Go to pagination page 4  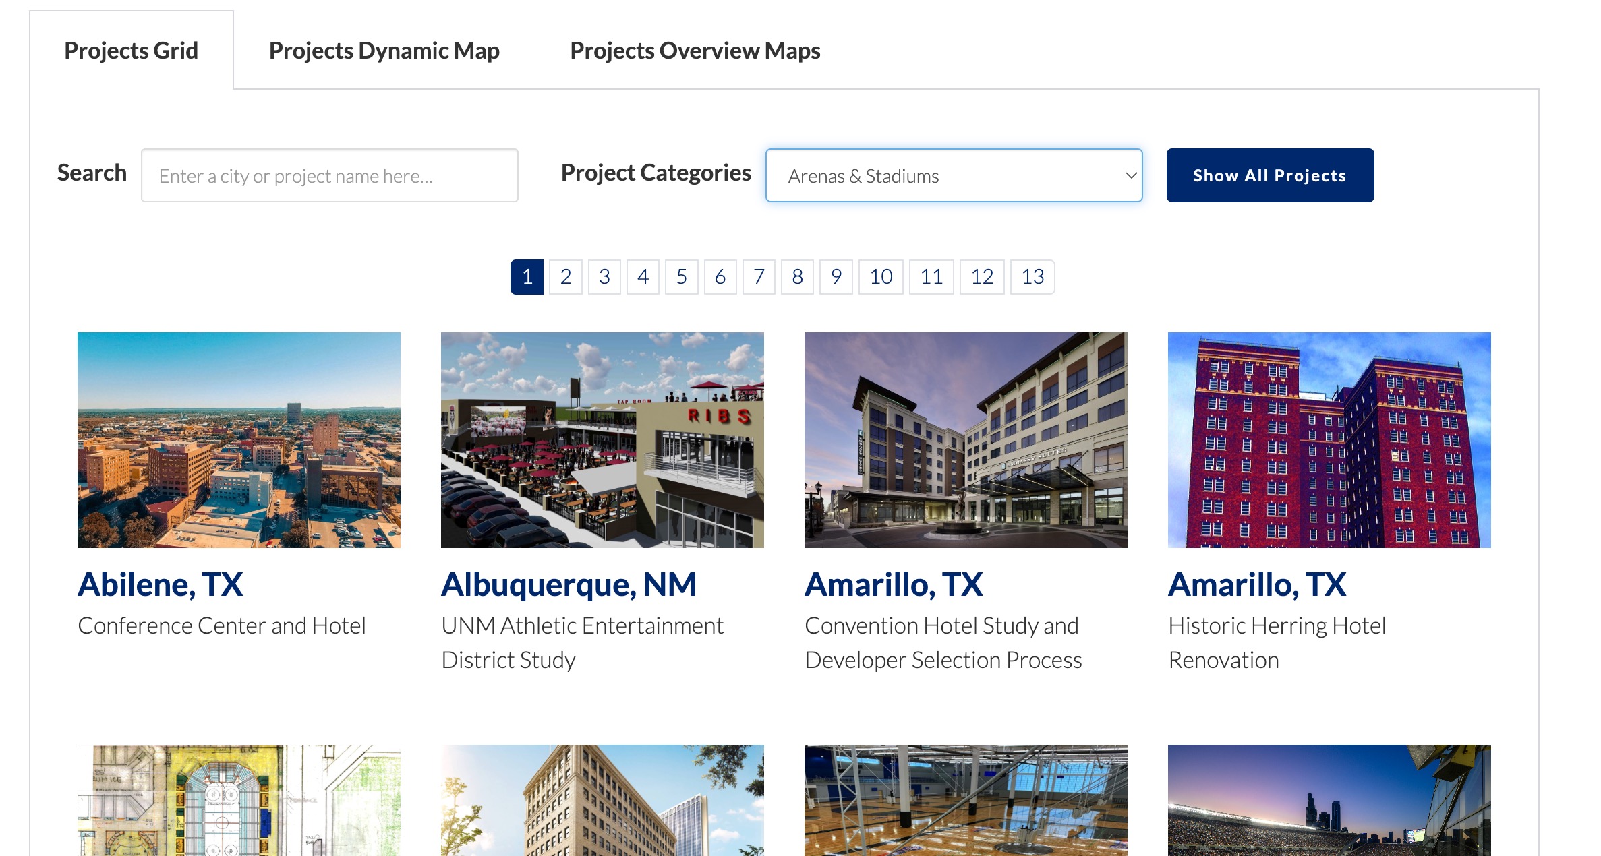click(x=643, y=277)
